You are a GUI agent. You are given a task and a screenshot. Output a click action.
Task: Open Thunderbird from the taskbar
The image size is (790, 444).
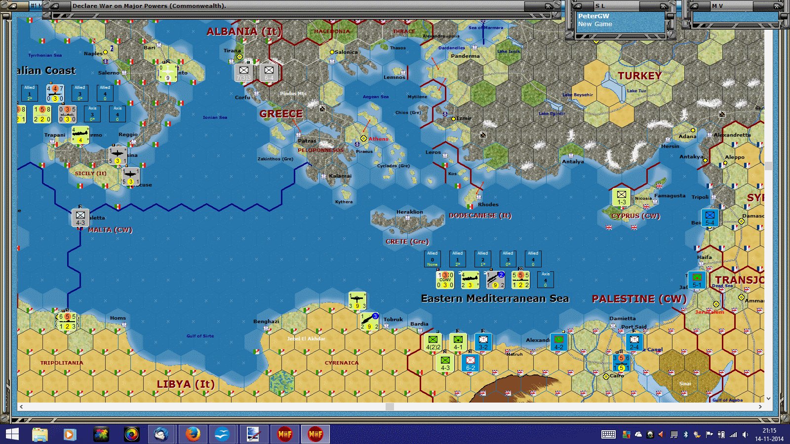tap(162, 435)
